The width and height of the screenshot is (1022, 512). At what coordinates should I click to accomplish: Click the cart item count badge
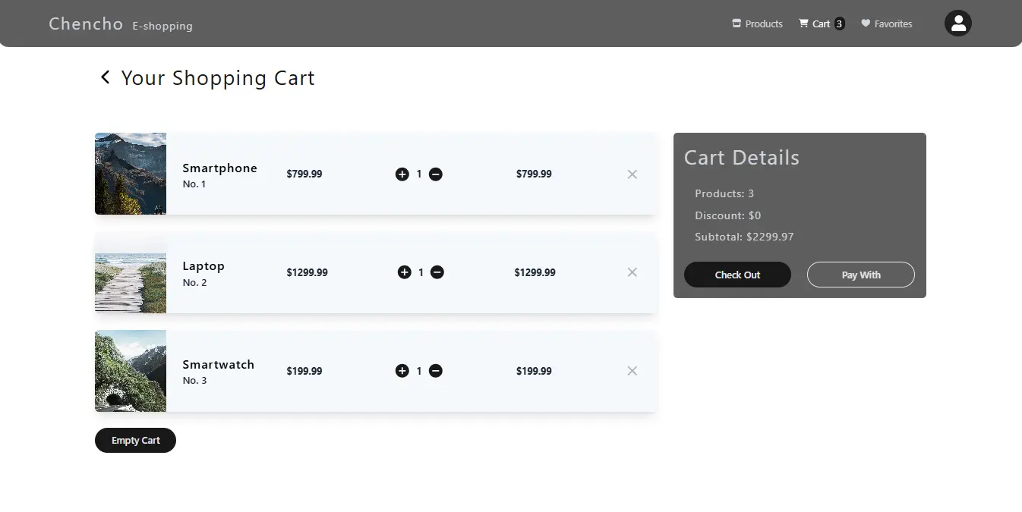[838, 24]
